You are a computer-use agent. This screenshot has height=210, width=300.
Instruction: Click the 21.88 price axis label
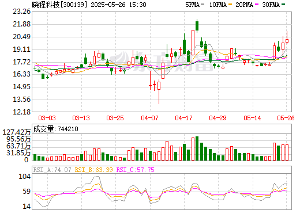[21, 24]
